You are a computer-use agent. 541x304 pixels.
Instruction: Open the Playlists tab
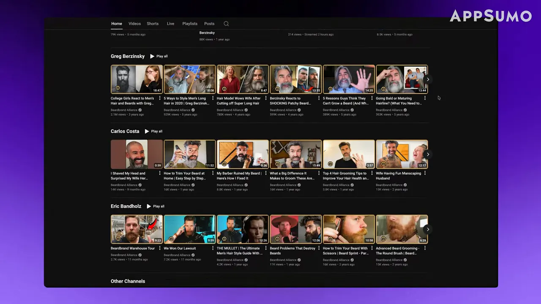(189, 24)
